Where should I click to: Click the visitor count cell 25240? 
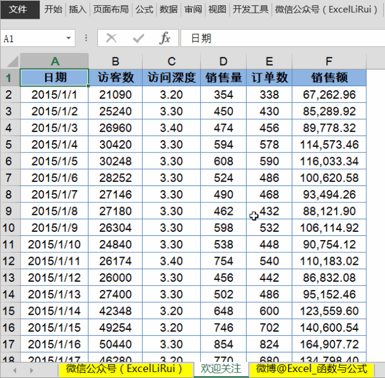[x=115, y=111]
